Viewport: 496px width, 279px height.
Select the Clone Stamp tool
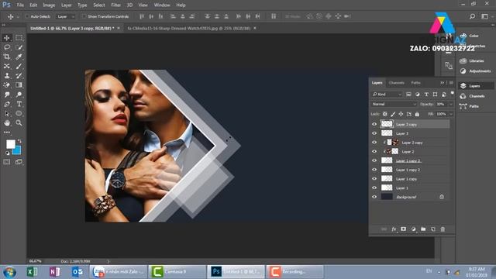7,76
